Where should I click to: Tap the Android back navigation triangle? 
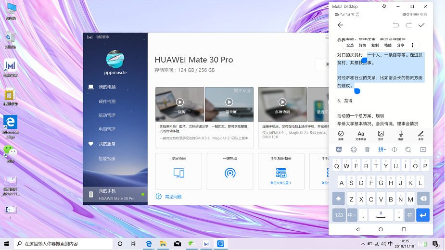[x=357, y=229]
